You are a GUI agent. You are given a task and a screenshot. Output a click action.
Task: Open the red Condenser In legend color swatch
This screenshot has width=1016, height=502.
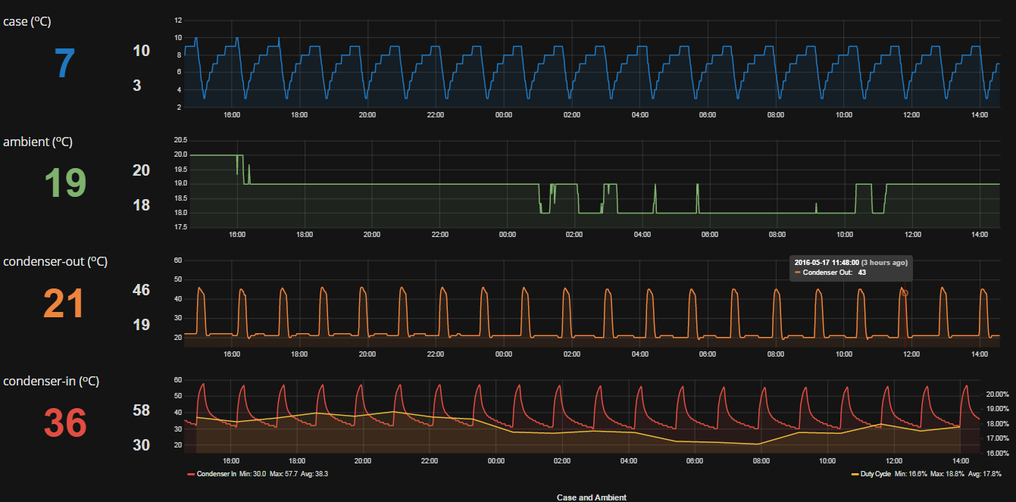pos(191,474)
